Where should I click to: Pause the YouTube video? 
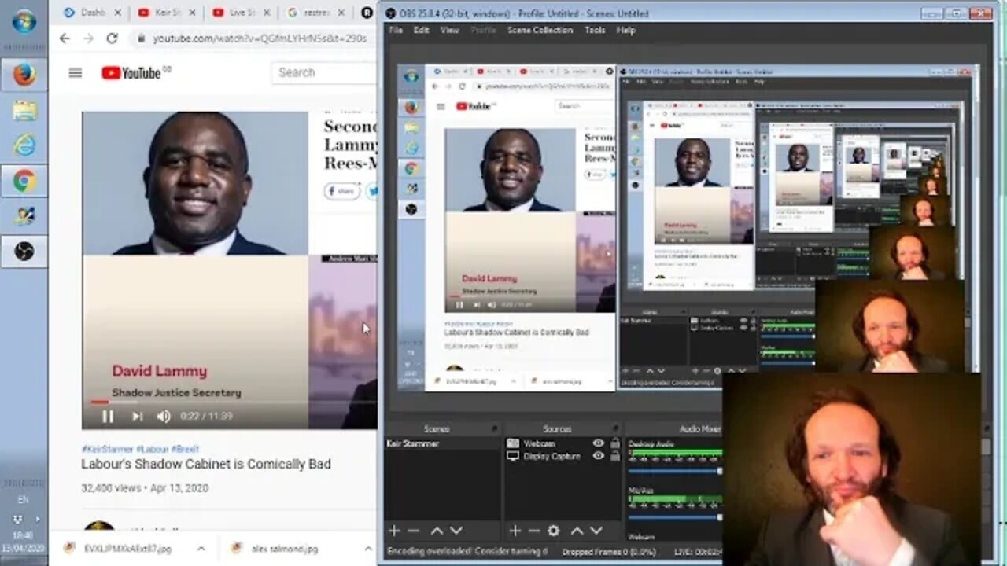[x=109, y=417]
